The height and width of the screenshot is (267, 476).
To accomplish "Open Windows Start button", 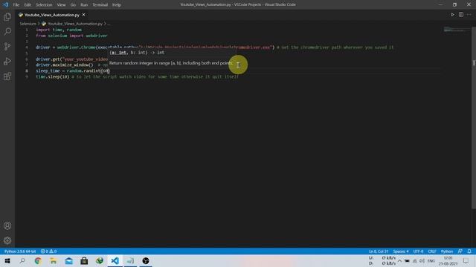I will pos(7,261).
